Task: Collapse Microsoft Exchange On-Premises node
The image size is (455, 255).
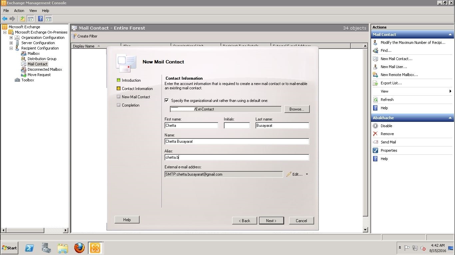Action: point(5,32)
